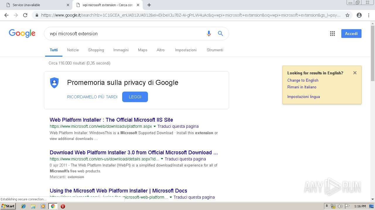Open Chrome's three-dot menu
The width and height of the screenshot is (375, 210).
point(369,15)
